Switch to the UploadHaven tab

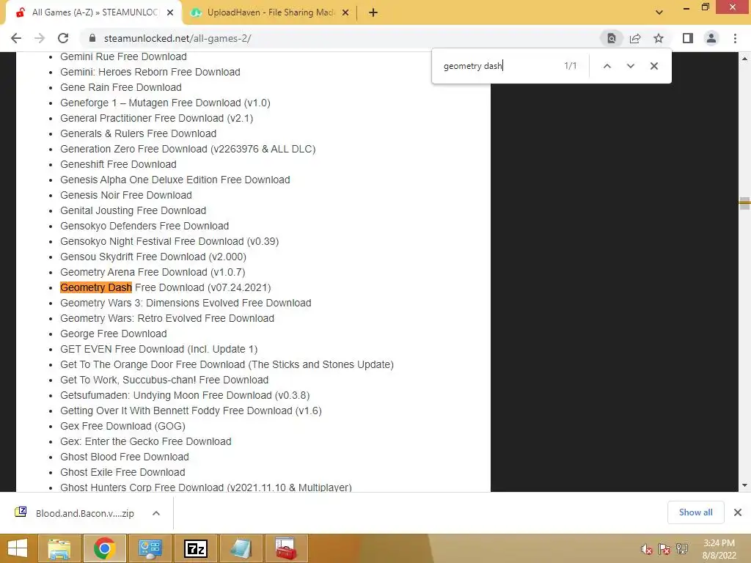coord(271,12)
